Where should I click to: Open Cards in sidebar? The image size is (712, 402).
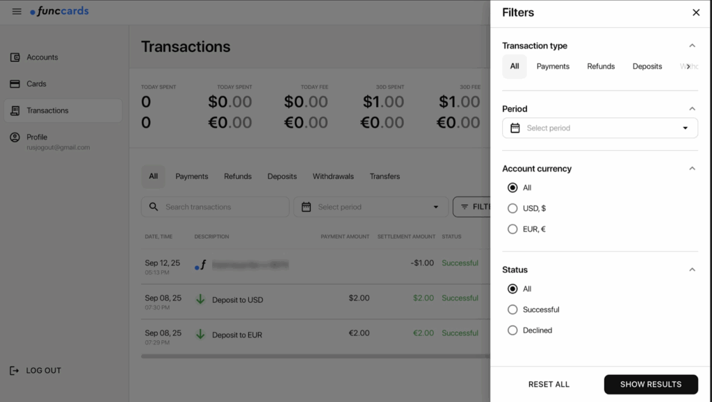click(x=63, y=84)
